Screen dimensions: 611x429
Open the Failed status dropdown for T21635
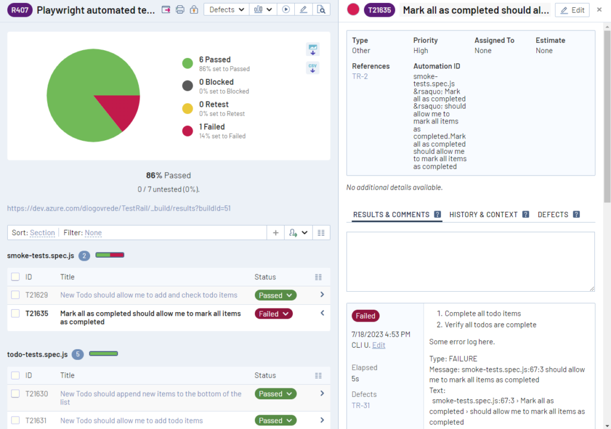tap(274, 314)
